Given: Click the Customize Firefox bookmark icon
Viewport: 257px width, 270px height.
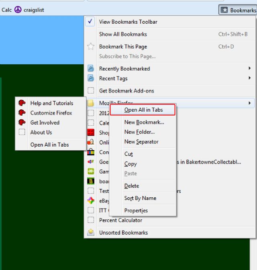Looking at the screenshot, I should [22, 113].
